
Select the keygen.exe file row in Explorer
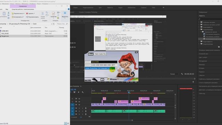(x=34, y=36)
